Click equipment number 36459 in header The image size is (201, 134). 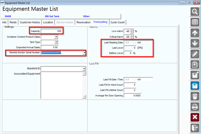tap(8, 16)
